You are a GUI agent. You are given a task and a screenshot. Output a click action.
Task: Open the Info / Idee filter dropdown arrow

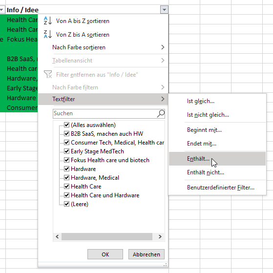[164, 10]
